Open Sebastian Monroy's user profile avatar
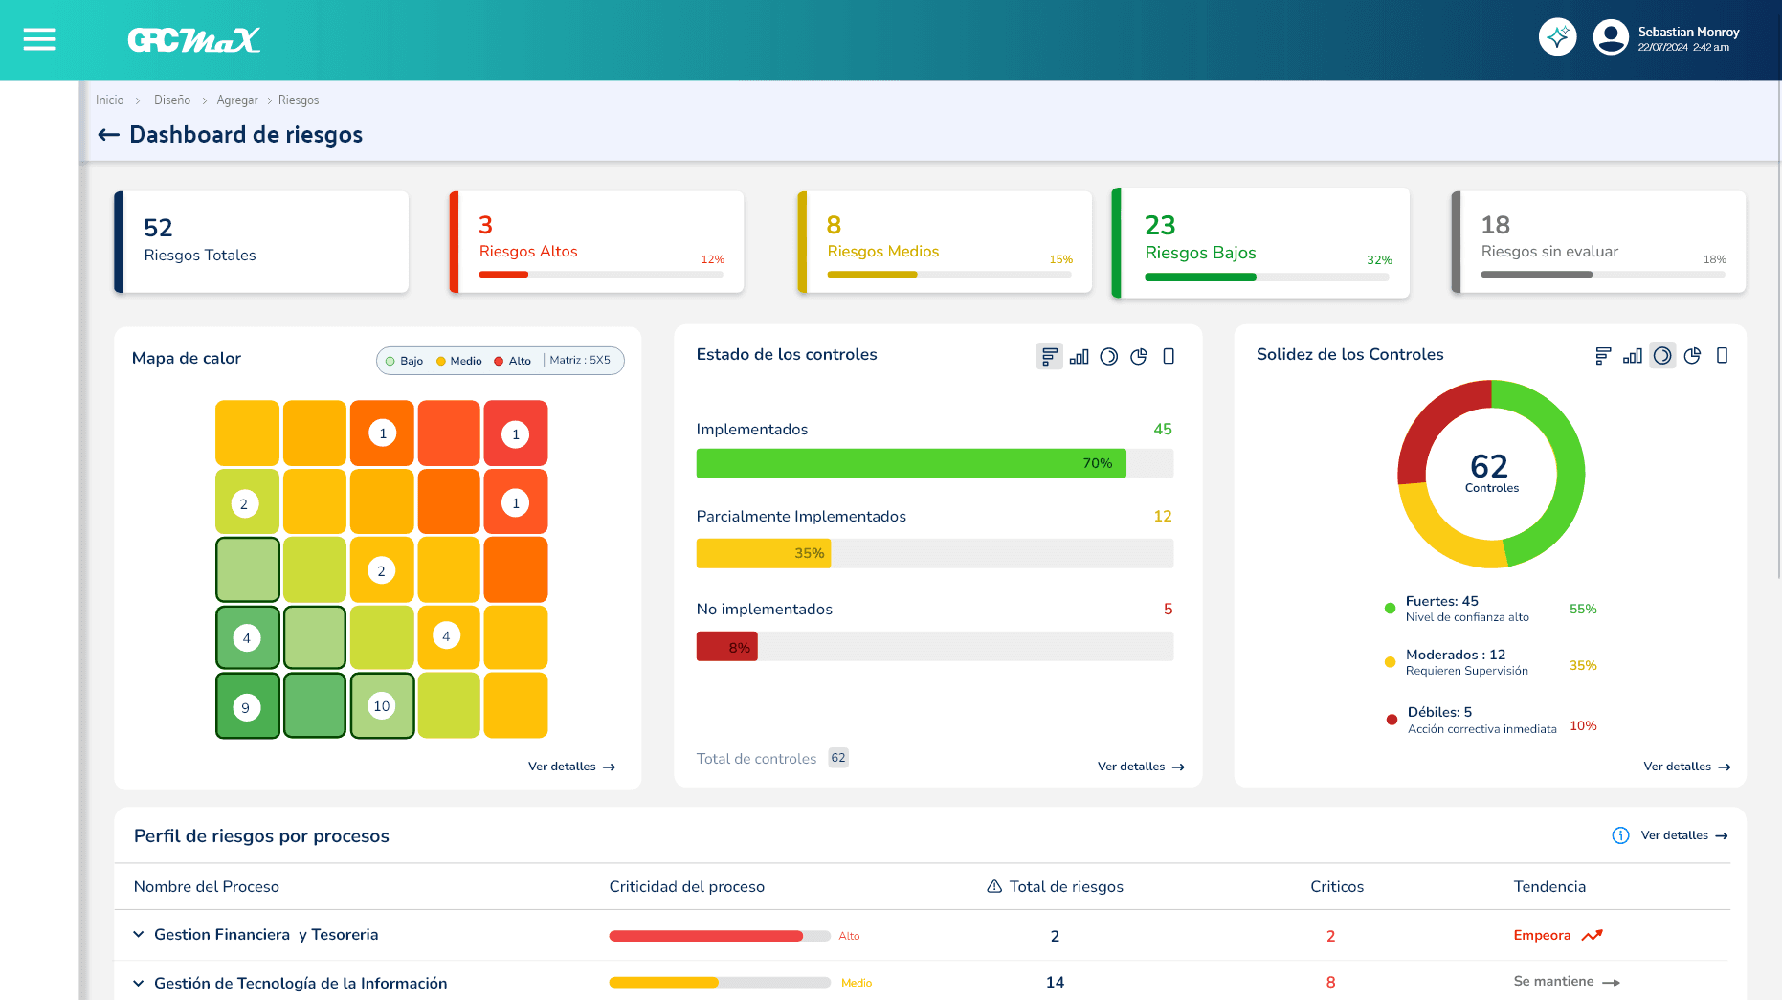This screenshot has height=1000, width=1782. pyautogui.click(x=1610, y=36)
